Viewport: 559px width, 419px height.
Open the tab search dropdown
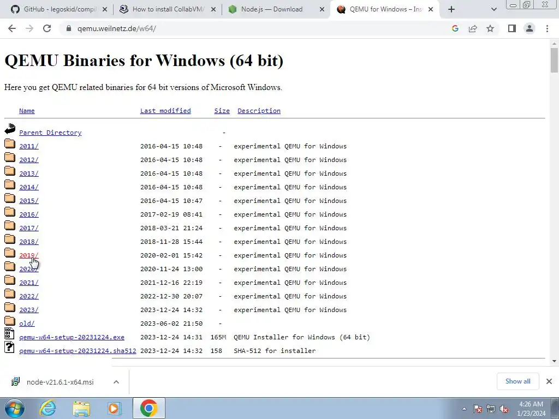pos(493,9)
